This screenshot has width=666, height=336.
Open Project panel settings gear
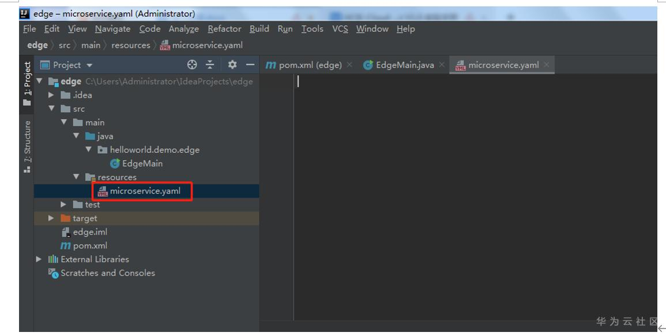pyautogui.click(x=232, y=65)
